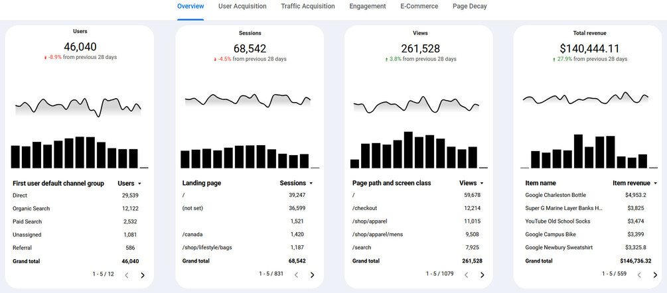
Task: Click the $146,736.32 grand total revenue
Action: (x=636, y=261)
